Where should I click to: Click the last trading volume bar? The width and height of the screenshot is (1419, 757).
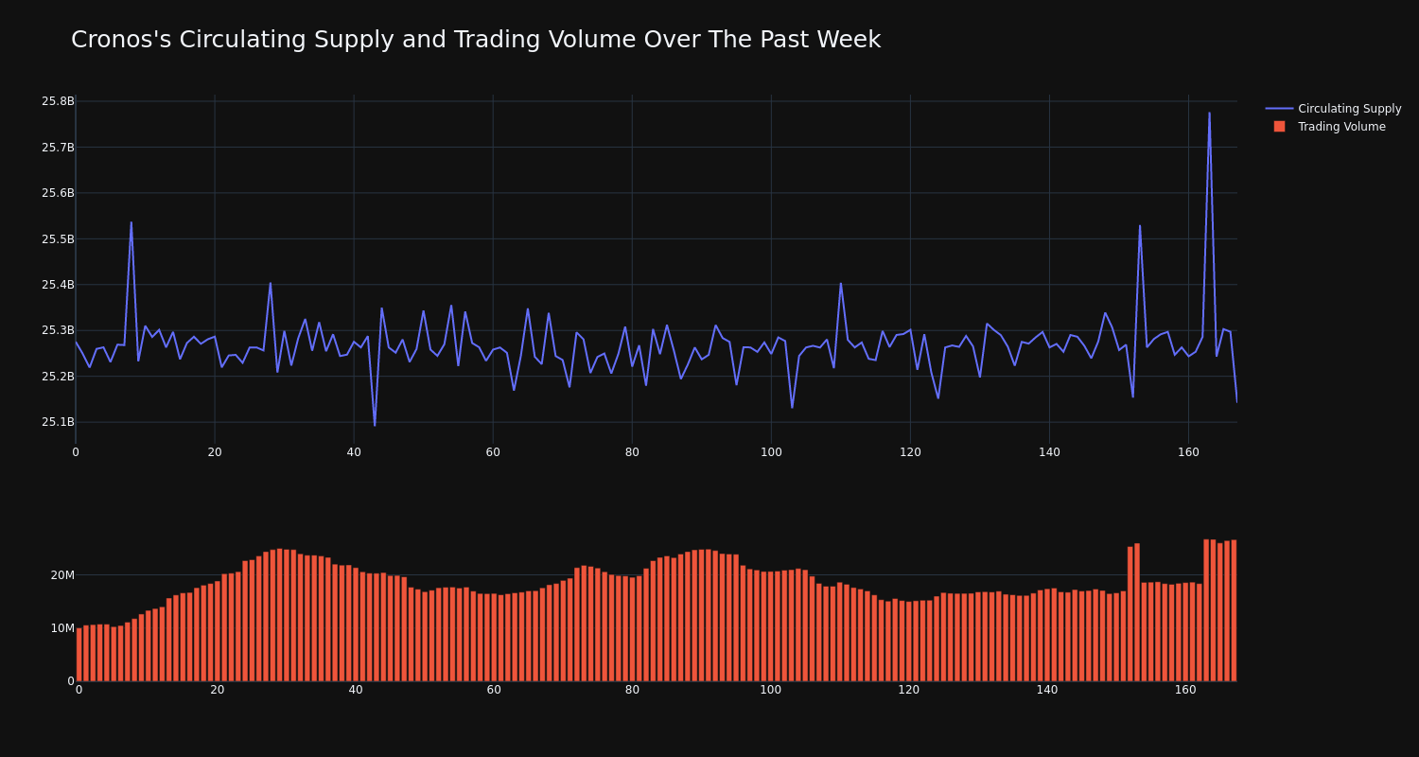point(1234,610)
